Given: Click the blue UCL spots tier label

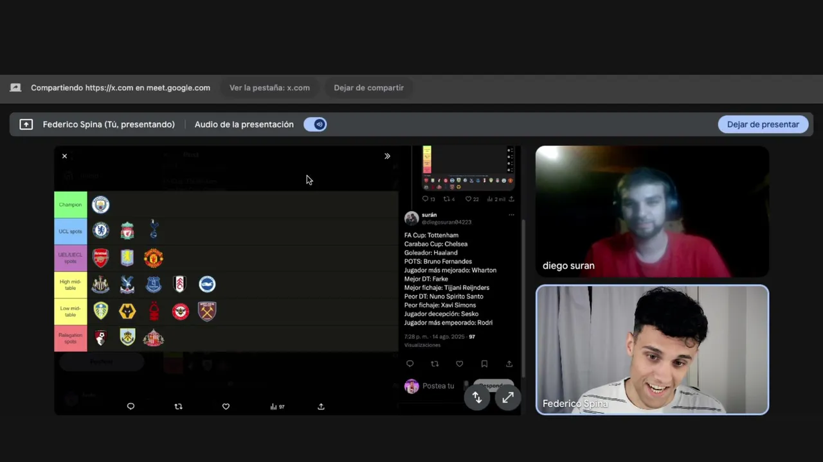Looking at the screenshot, I should click(x=71, y=231).
